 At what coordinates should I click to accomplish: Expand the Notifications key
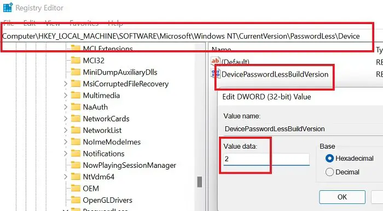click(x=66, y=154)
